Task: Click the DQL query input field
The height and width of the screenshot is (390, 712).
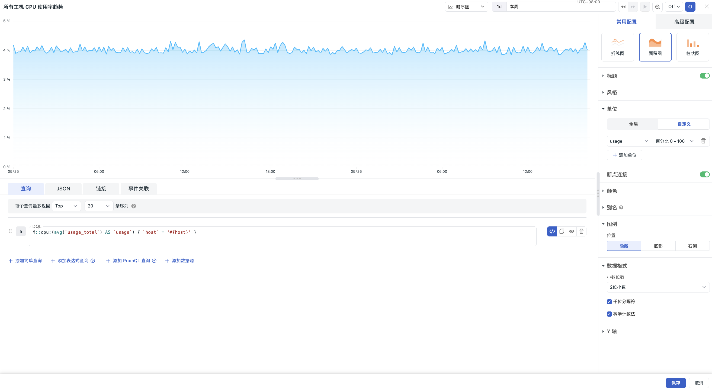Action: coord(283,236)
